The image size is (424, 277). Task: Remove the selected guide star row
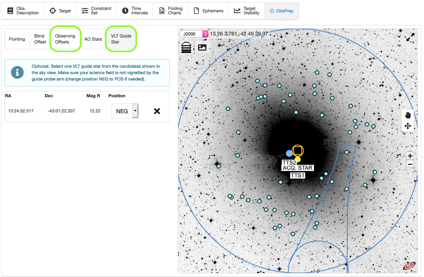[157, 111]
